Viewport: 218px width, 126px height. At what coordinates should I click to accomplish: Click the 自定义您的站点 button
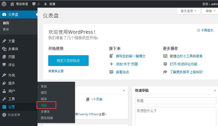68,60
